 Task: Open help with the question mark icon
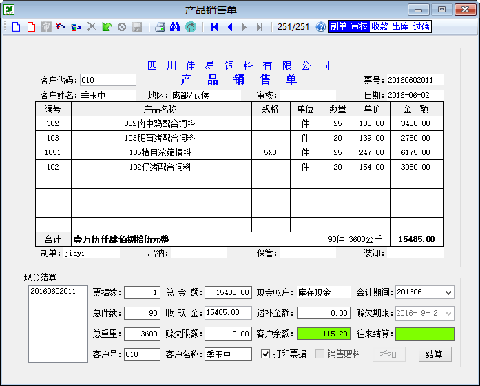point(321,27)
